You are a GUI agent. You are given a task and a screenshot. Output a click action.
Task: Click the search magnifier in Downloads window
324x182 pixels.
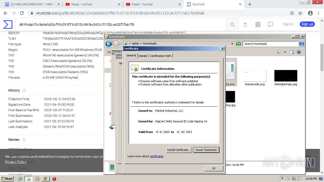301,44
